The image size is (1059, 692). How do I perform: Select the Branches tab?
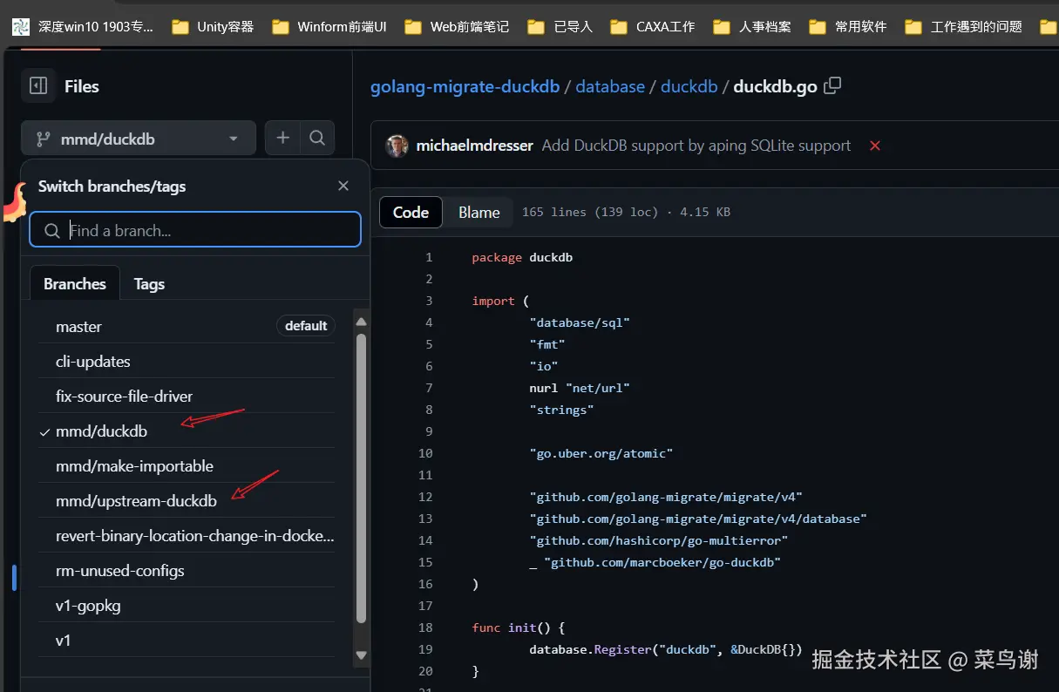(75, 284)
